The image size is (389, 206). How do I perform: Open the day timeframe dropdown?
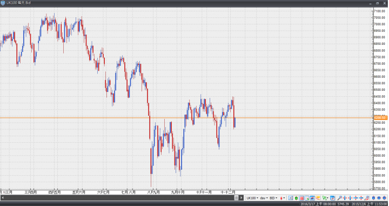click(264, 198)
